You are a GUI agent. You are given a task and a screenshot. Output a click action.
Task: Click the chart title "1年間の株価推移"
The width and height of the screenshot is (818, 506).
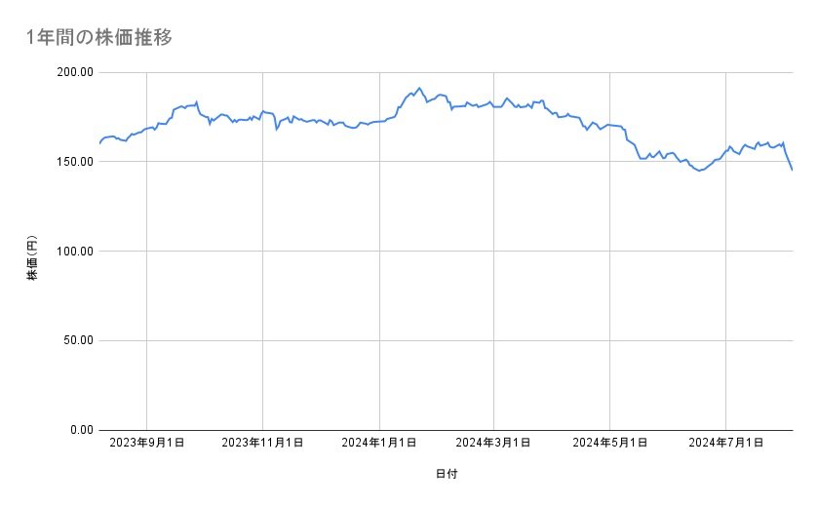(x=100, y=37)
